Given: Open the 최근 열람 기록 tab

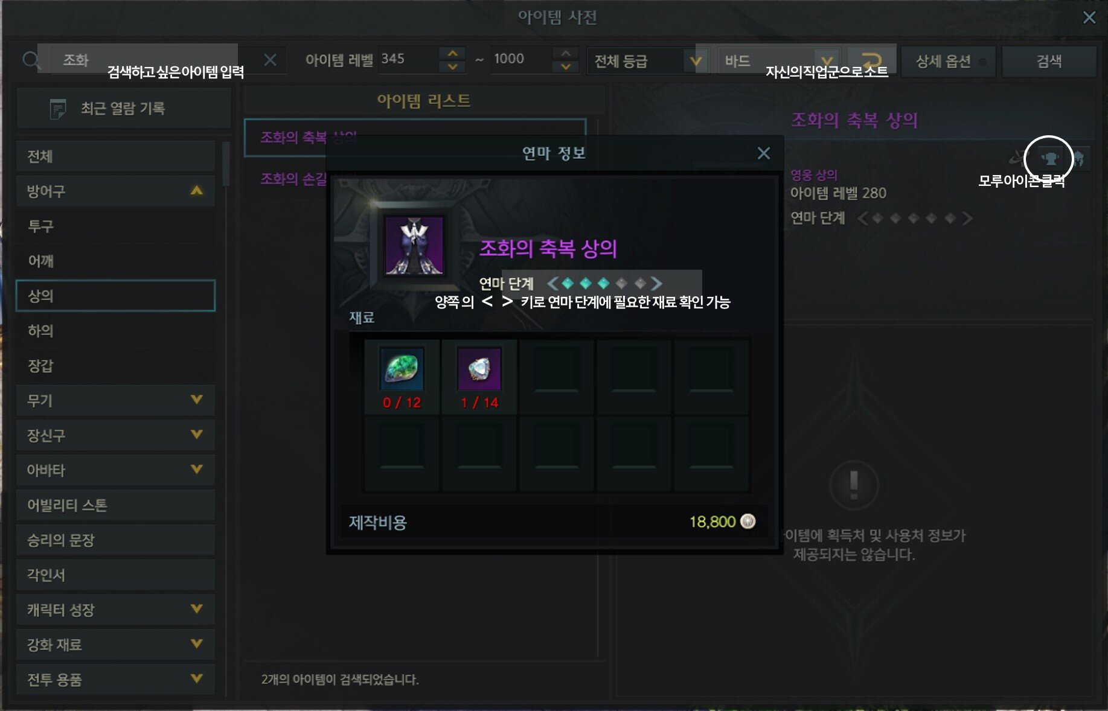Looking at the screenshot, I should (x=124, y=108).
